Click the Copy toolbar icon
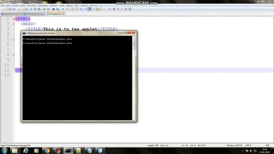Screen dimensions: 274x154 tap(35, 9)
